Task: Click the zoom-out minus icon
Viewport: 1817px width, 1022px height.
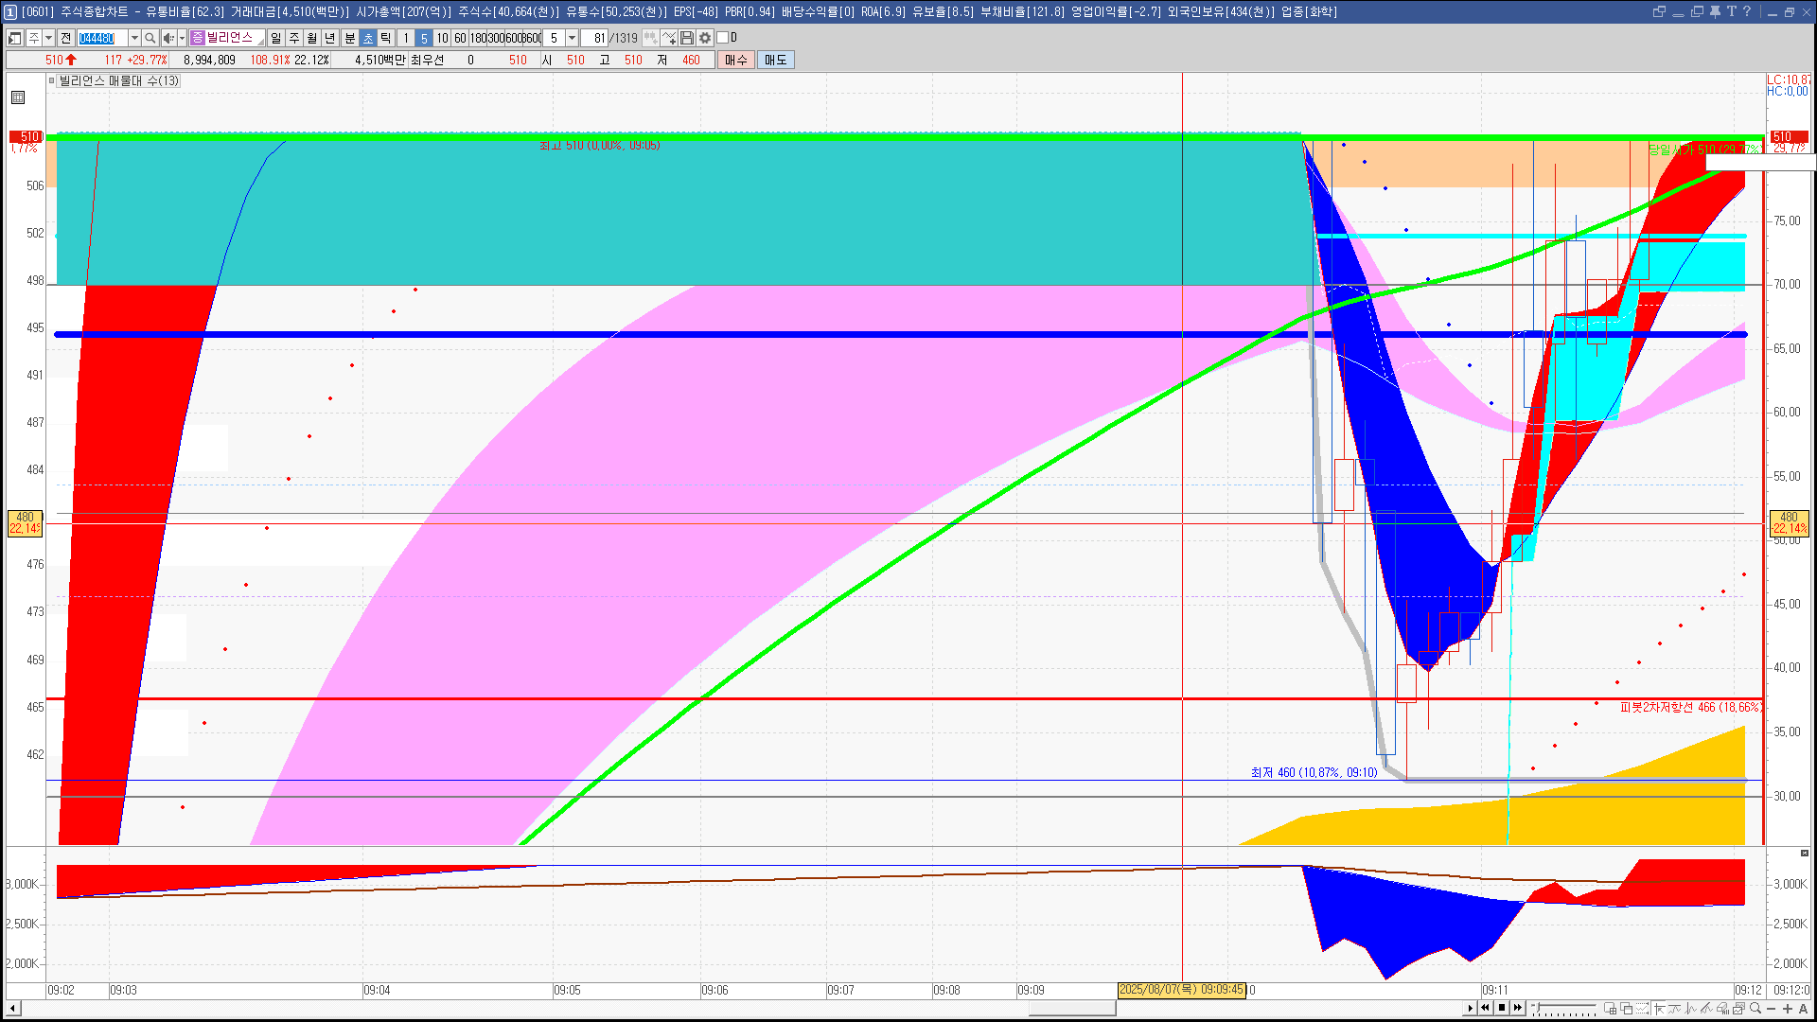Action: [1772, 1009]
